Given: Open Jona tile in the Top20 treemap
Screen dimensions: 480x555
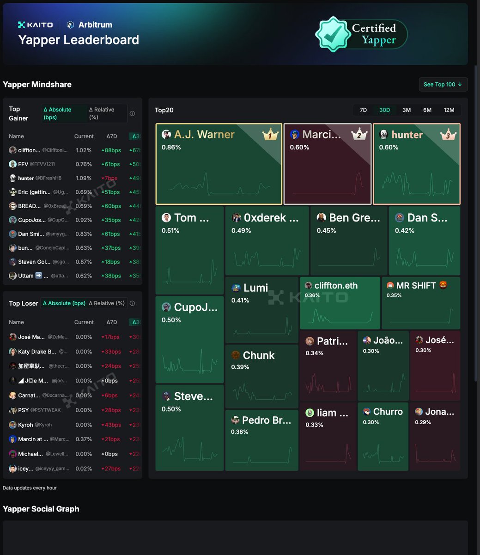Looking at the screenshot, I should coord(435,437).
